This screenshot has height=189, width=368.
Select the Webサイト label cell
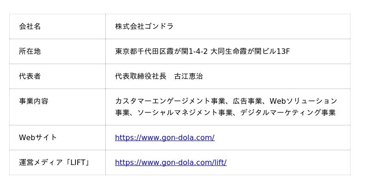coord(38,137)
